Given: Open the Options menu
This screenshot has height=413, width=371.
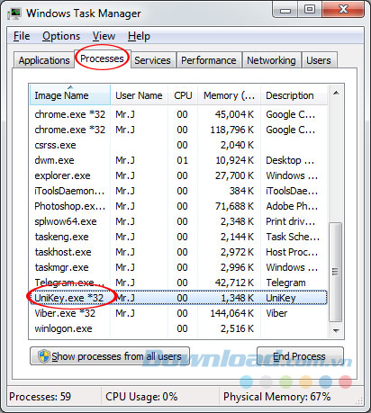Looking at the screenshot, I should [61, 36].
